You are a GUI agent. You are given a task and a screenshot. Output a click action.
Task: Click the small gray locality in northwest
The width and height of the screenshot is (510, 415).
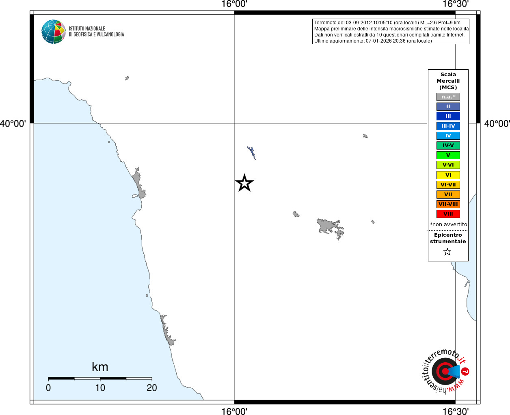pos(127,78)
